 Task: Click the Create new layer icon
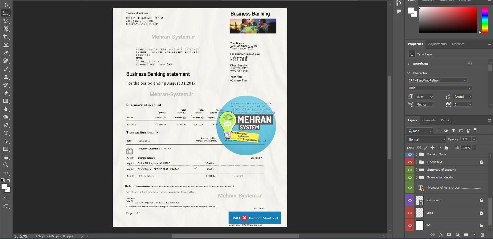[x=474, y=235]
